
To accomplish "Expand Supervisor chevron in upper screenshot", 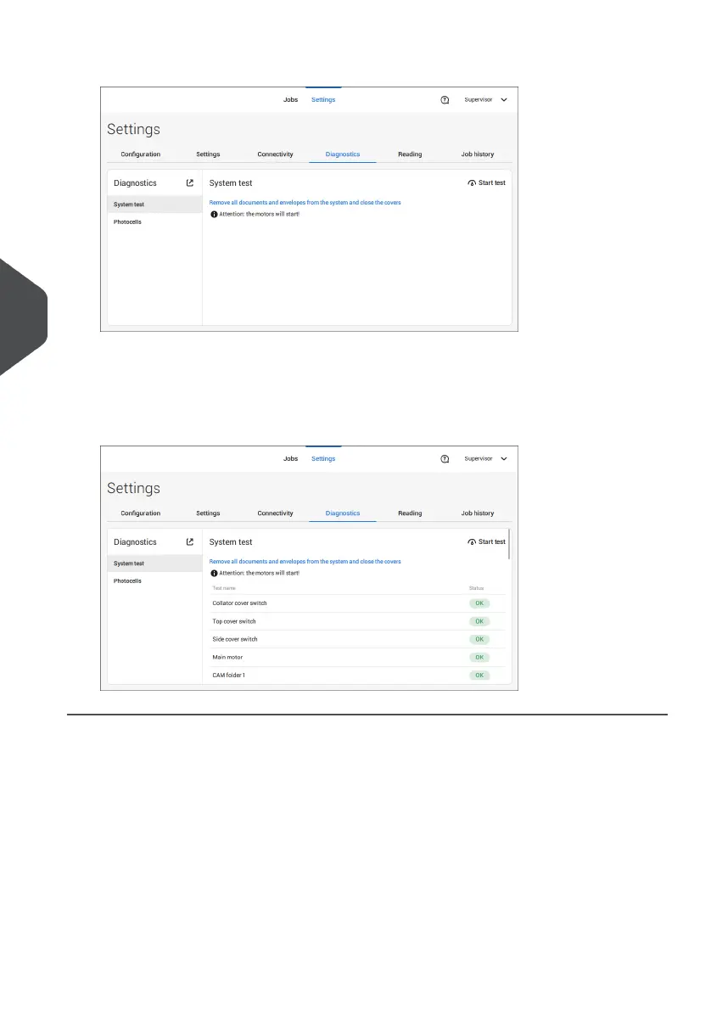I will 504,99.
